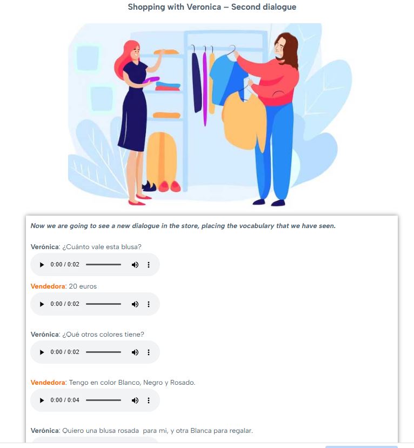This screenshot has width=414, height=448.
Task: Play the "¿Cuánto vale esta blusa?" audio
Action: point(42,265)
